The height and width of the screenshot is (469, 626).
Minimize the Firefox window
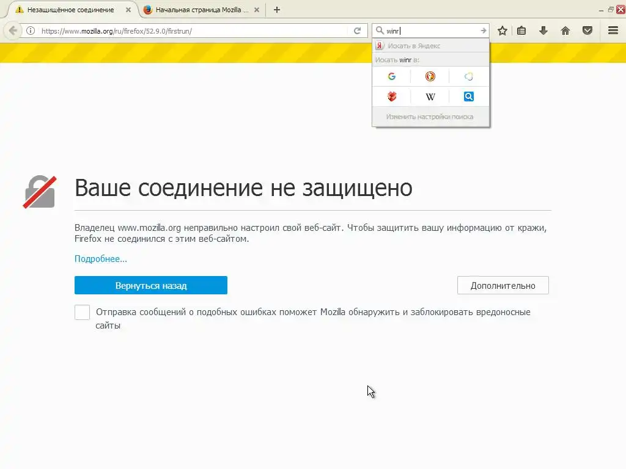click(602, 10)
